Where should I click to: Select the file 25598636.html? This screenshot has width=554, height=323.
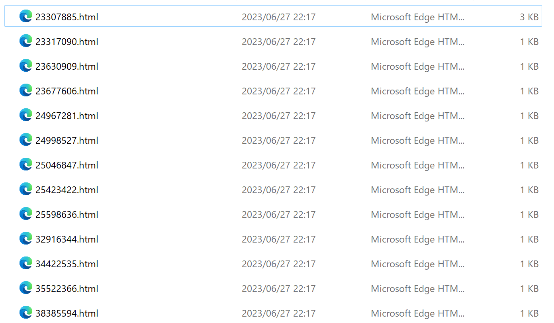(67, 213)
